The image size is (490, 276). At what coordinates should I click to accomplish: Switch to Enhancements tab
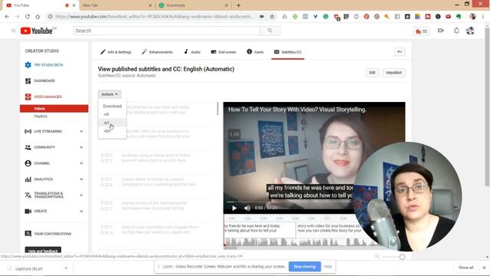pos(157,52)
